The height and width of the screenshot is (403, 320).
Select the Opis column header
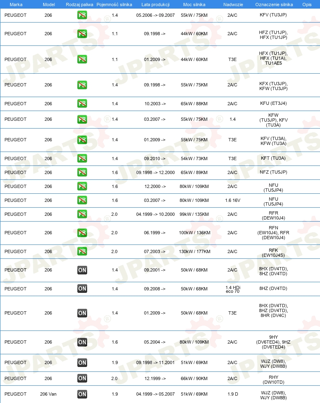pos(307,5)
